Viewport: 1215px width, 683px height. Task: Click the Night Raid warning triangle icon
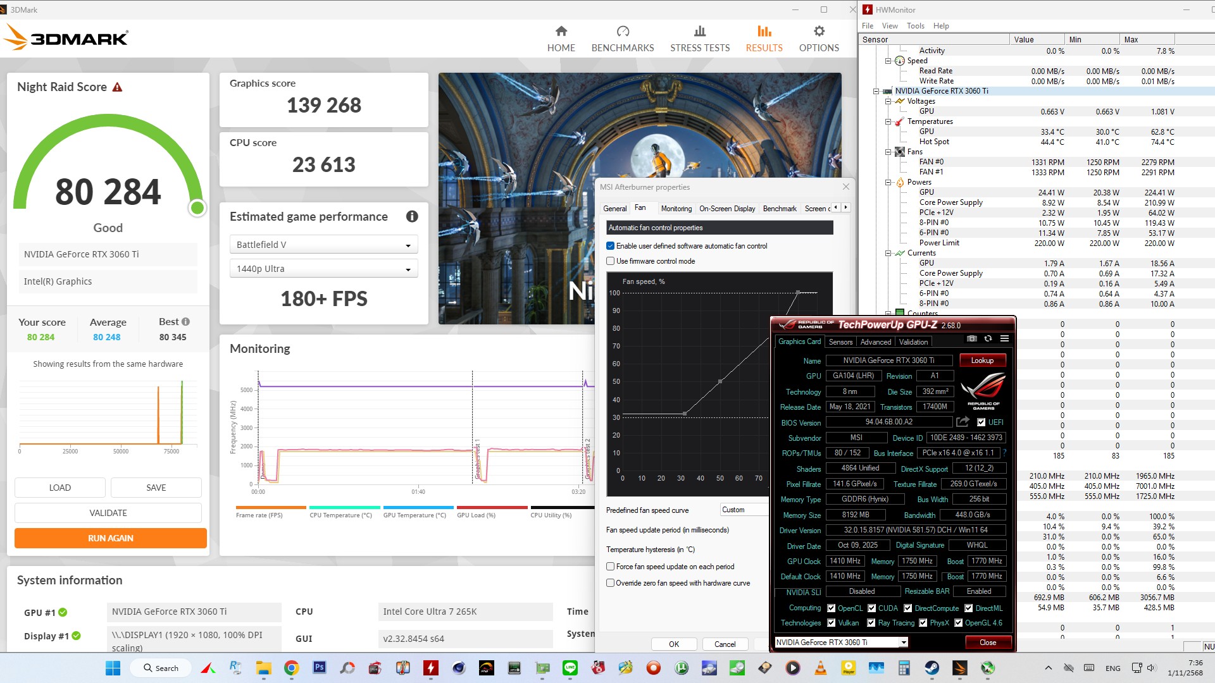(117, 87)
